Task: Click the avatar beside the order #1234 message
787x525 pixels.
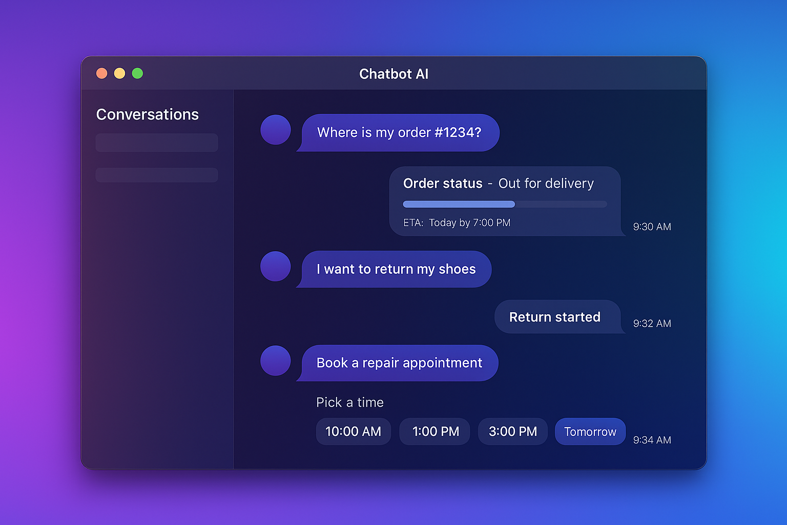Action: (276, 130)
